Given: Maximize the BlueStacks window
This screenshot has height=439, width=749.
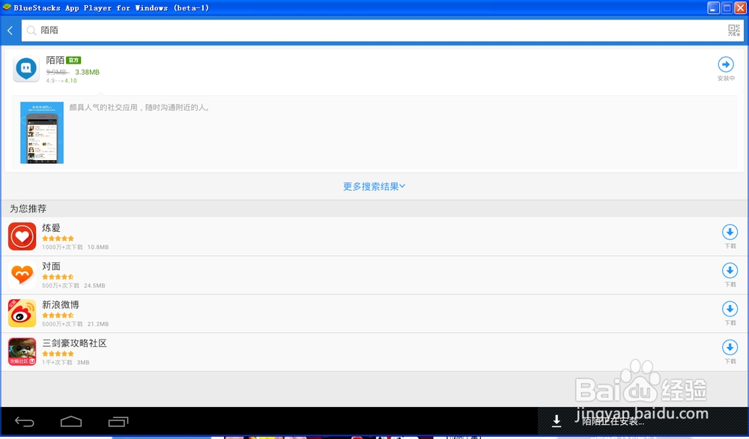Looking at the screenshot, I should pyautogui.click(x=727, y=7).
